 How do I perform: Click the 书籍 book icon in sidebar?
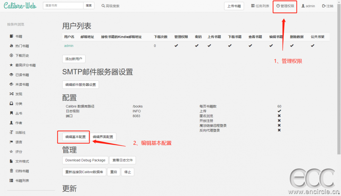pos(11,36)
